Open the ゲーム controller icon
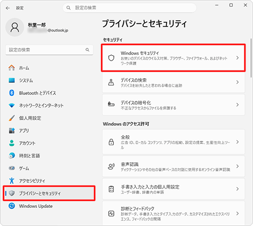This screenshot has height=226, width=253. click(x=12, y=168)
